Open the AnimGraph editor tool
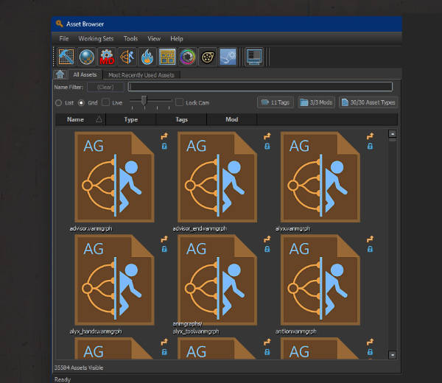The height and width of the screenshot is (383, 442). pos(127,57)
